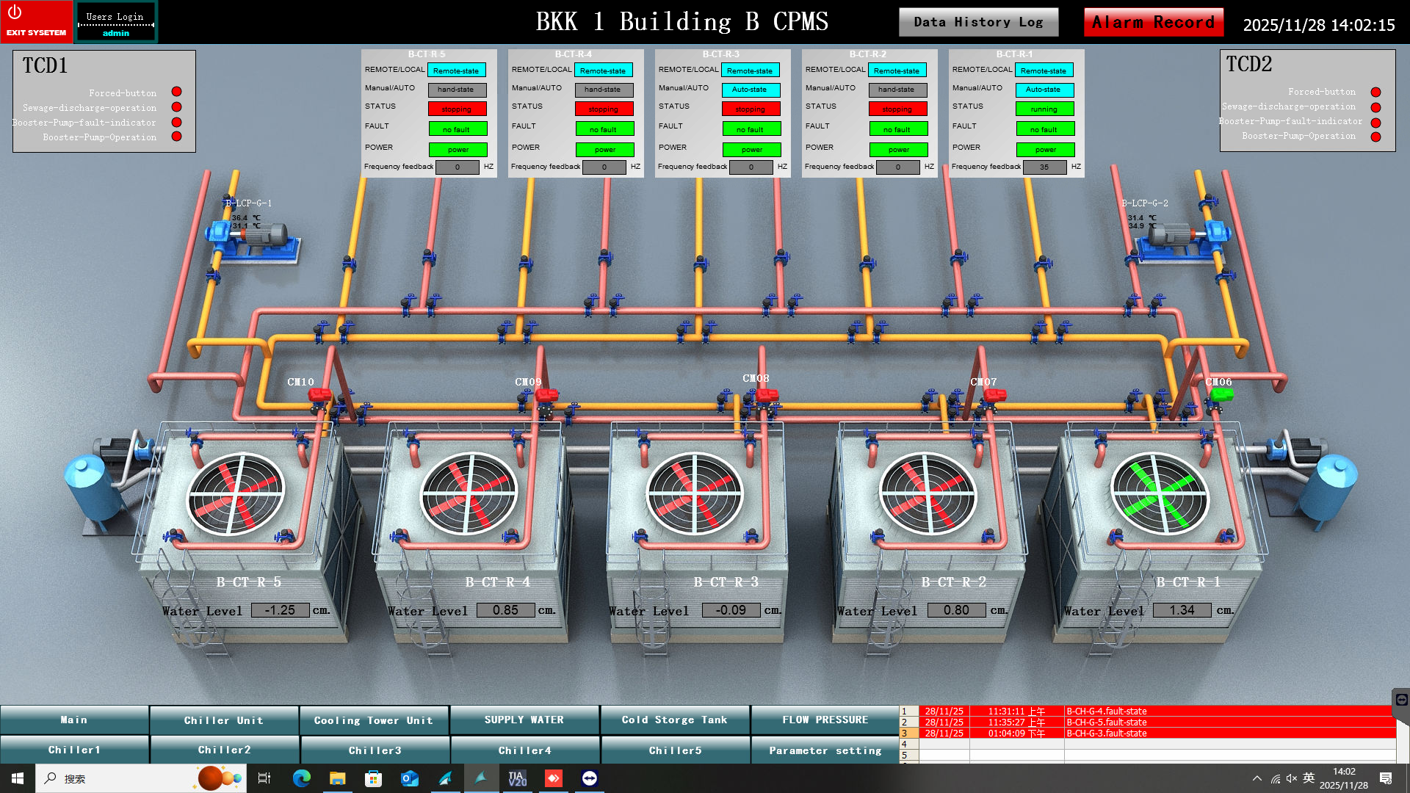The width and height of the screenshot is (1410, 793).
Task: Click the B-CT-R-3 red stopped fan
Action: tap(694, 493)
